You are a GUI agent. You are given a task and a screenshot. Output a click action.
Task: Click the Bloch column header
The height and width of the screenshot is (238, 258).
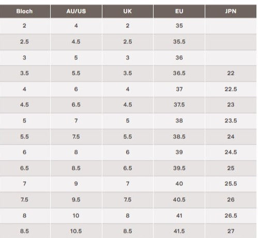(x=24, y=11)
